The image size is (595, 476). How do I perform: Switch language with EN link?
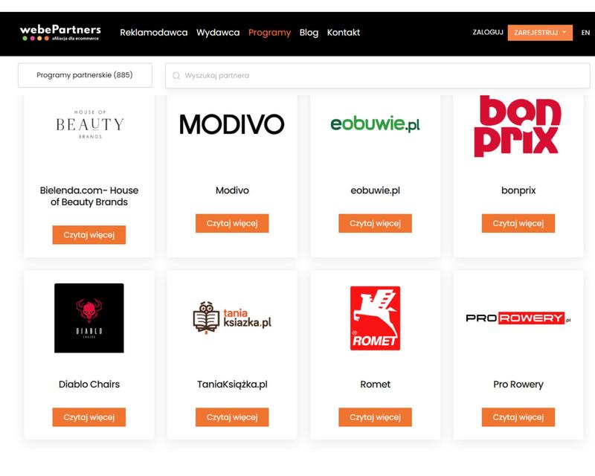pos(585,33)
